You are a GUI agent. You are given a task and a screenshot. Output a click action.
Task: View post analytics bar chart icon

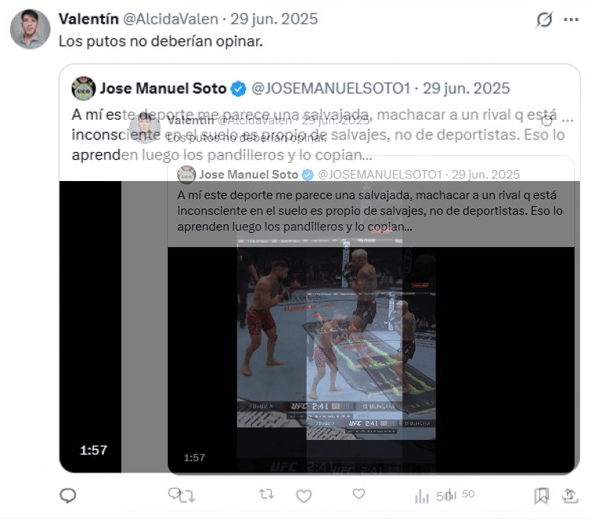pos(422,496)
